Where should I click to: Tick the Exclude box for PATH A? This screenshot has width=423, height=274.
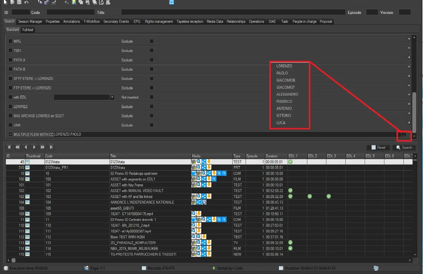tap(152, 60)
